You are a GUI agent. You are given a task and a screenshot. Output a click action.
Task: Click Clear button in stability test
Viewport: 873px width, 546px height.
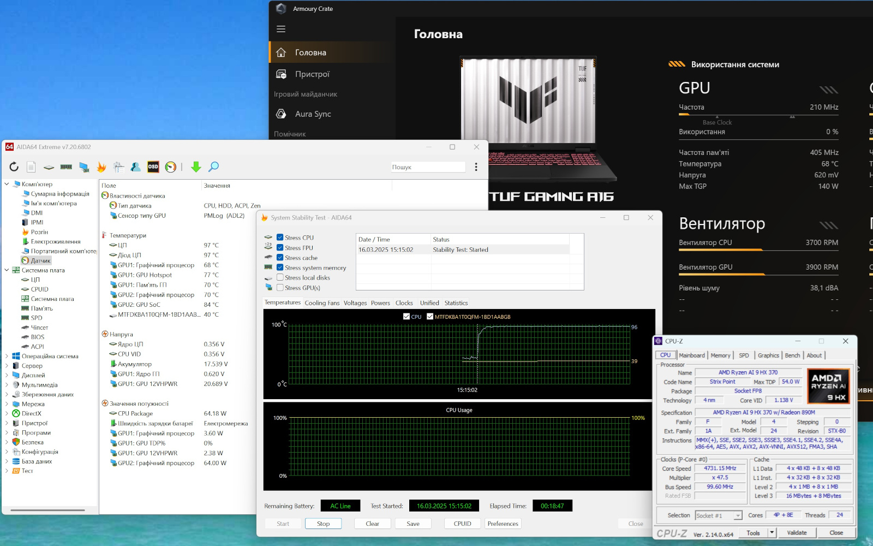tap(373, 524)
